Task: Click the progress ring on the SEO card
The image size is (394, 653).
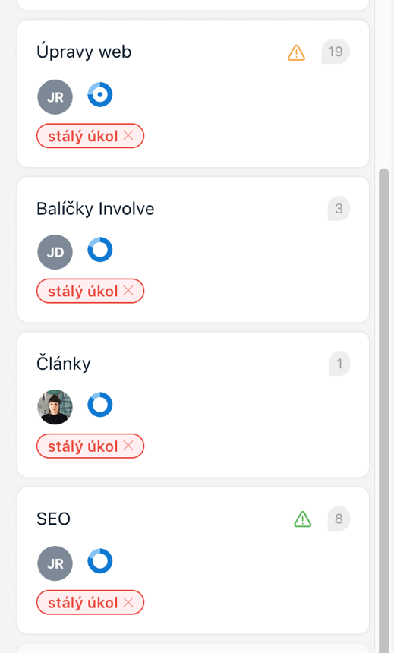Action: pos(100,561)
